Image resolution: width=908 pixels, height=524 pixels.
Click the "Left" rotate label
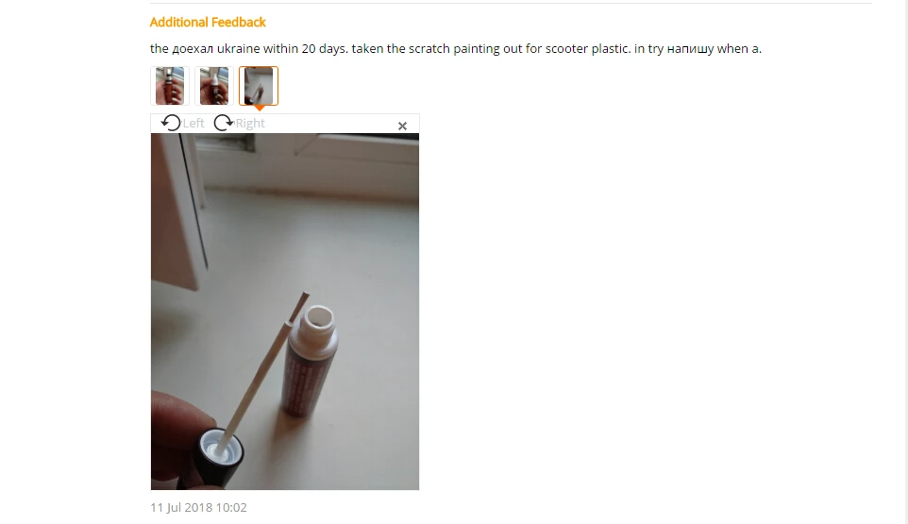coord(193,124)
